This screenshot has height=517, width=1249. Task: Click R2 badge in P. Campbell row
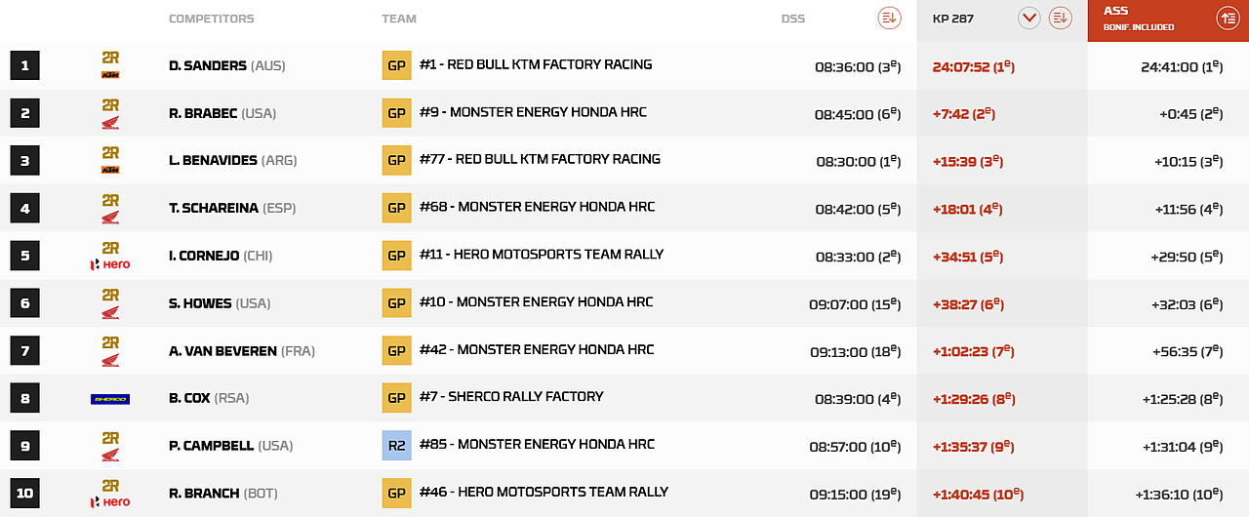(x=396, y=446)
